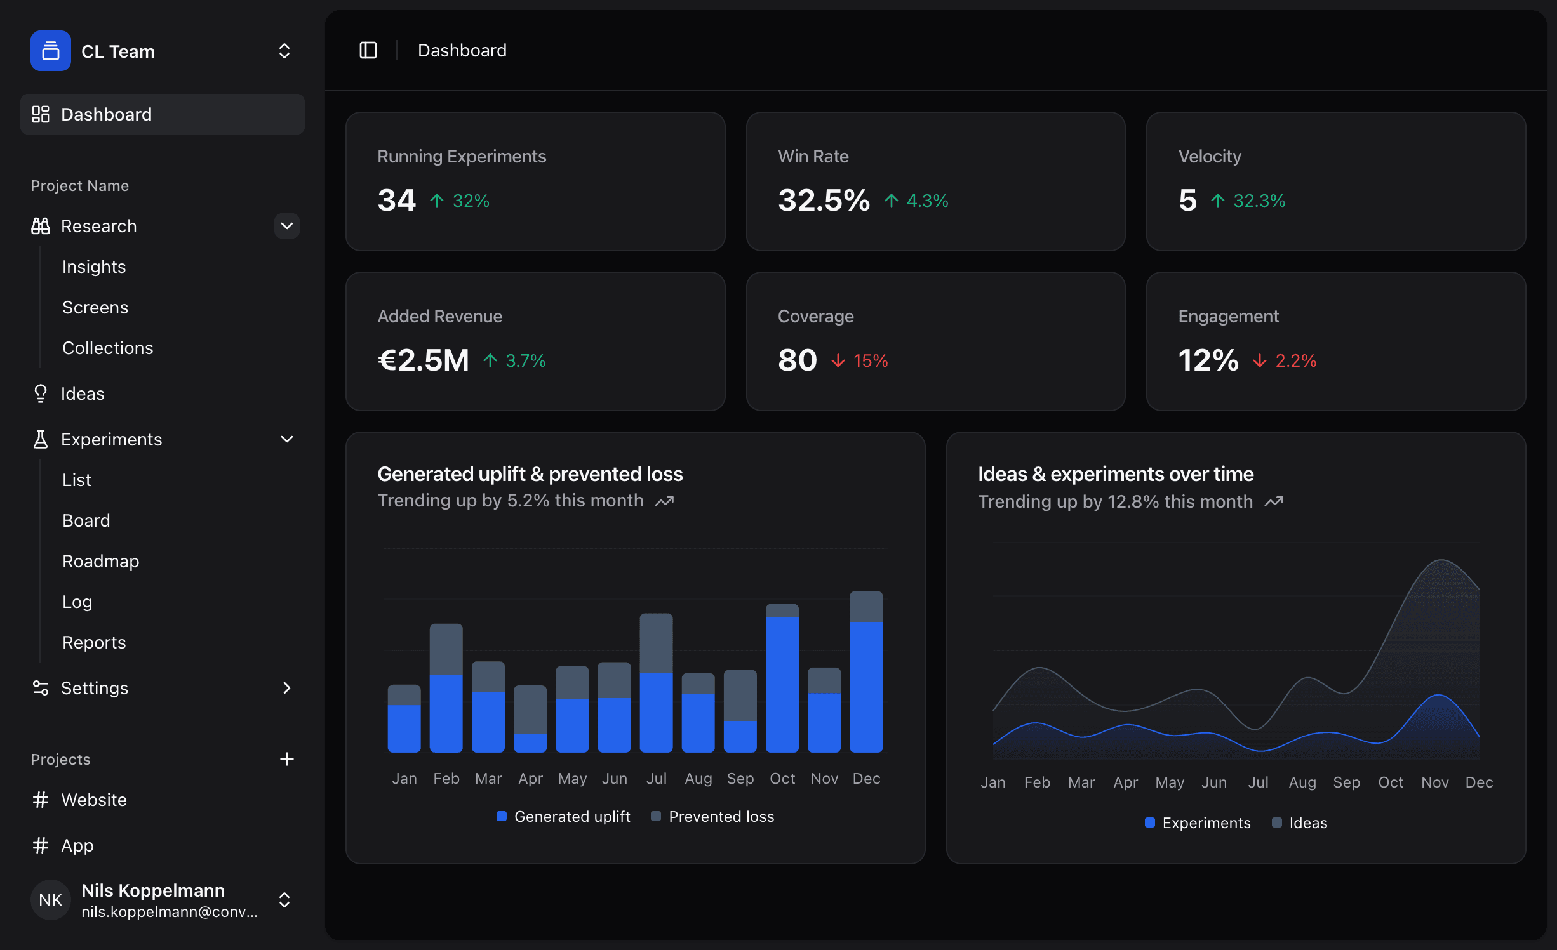Click the Prevented loss gray legend swatch
The width and height of the screenshot is (1557, 950).
tap(656, 816)
